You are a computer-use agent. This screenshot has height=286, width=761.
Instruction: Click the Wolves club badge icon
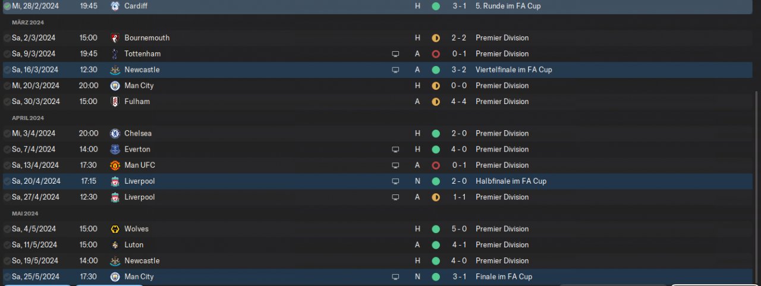tap(115, 229)
